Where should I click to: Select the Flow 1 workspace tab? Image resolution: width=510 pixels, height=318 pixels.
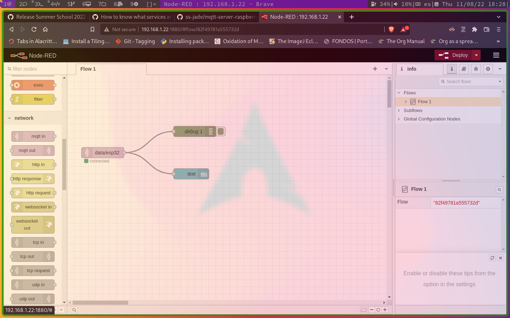click(88, 69)
